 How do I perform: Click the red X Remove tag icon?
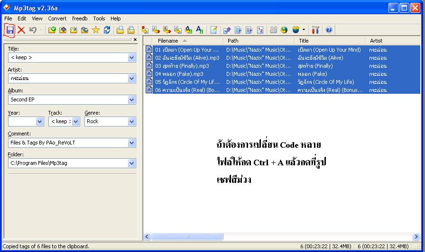(21, 30)
